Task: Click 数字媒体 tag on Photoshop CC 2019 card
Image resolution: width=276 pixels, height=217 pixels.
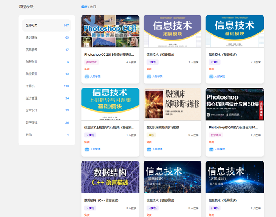Action: tap(91, 62)
